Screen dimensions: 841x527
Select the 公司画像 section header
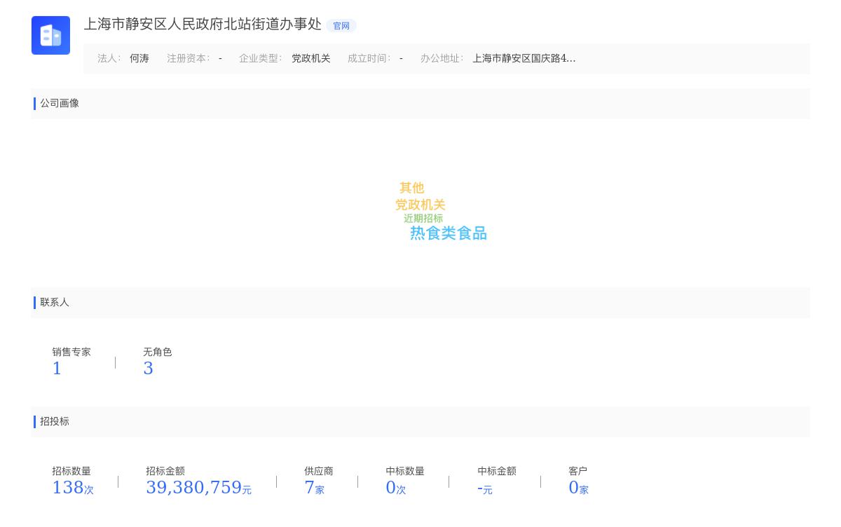pos(60,104)
